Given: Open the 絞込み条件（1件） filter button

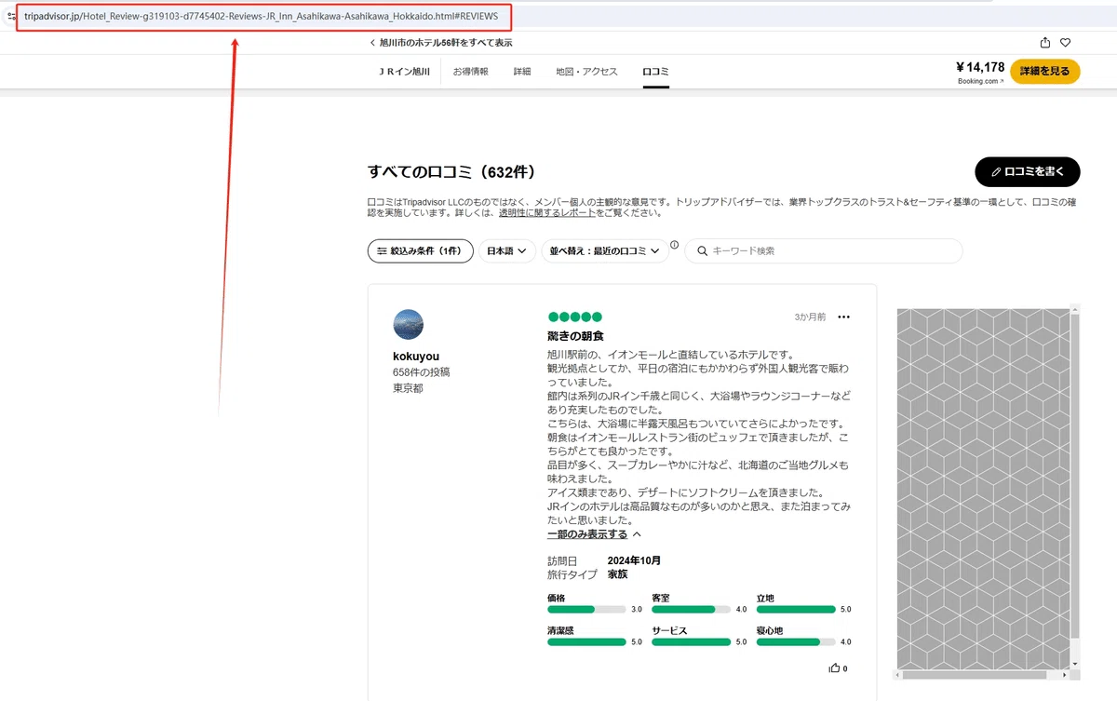Looking at the screenshot, I should pyautogui.click(x=421, y=251).
